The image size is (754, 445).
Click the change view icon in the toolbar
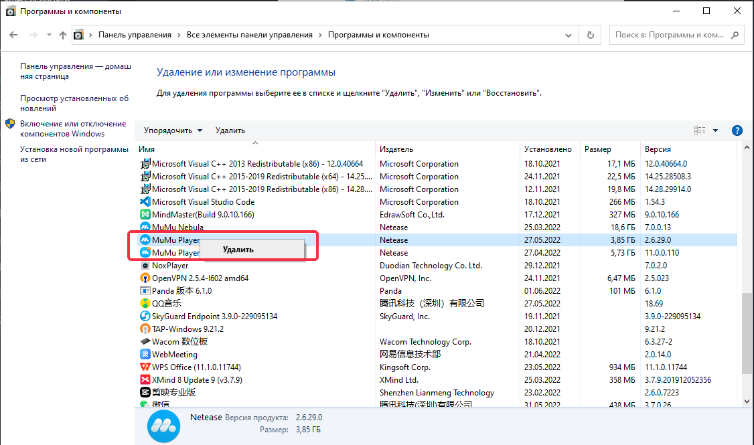click(x=700, y=130)
